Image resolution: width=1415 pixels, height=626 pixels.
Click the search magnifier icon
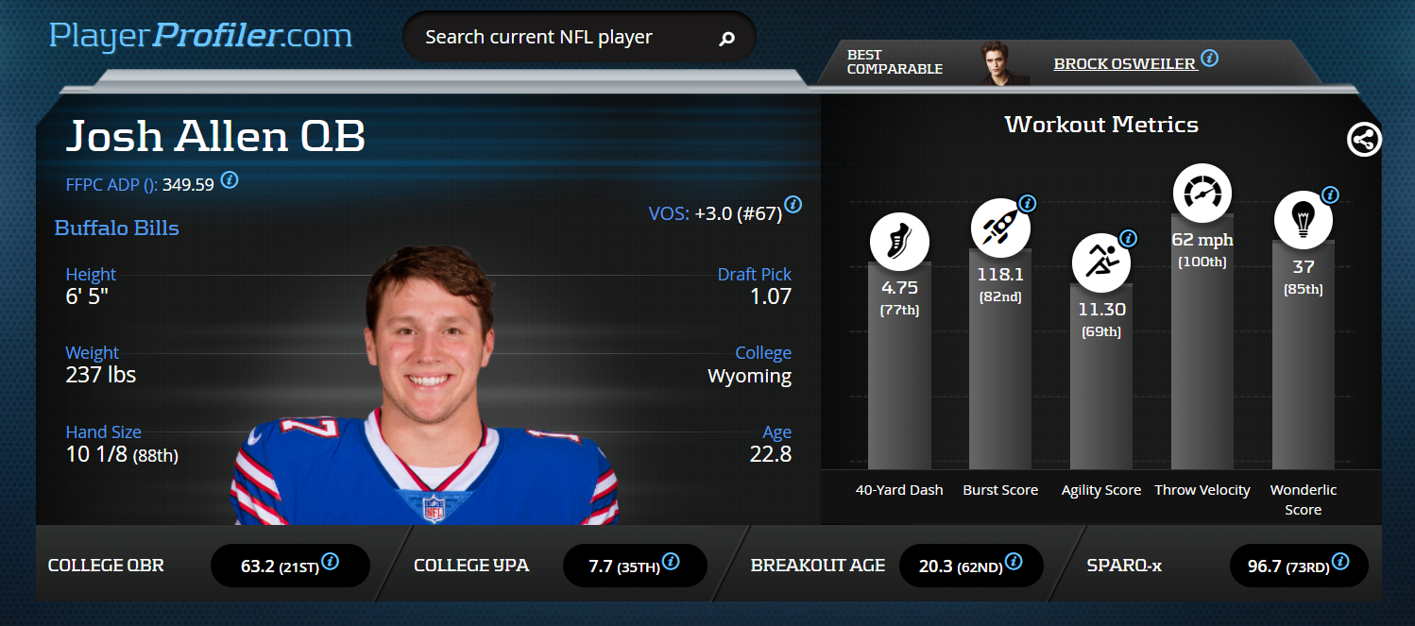[x=726, y=39]
